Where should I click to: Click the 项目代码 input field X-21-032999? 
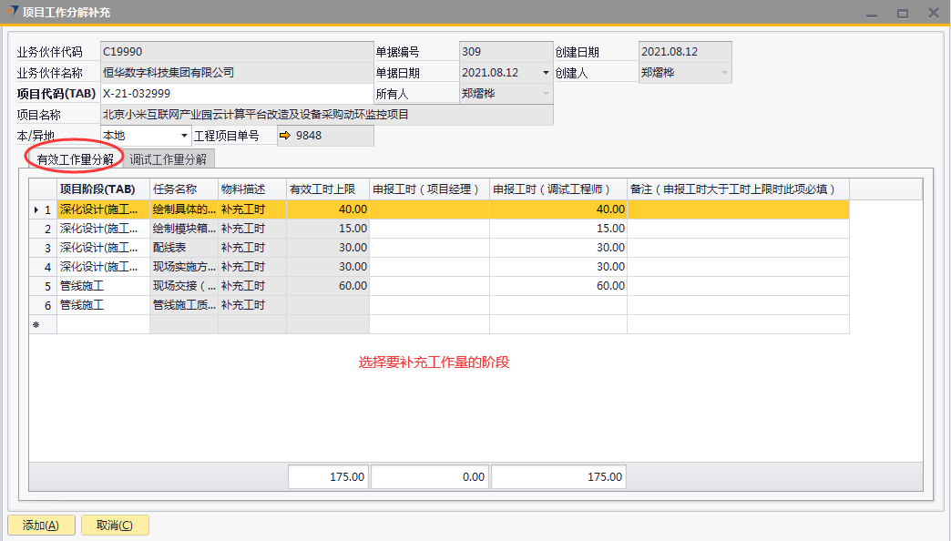(235, 94)
